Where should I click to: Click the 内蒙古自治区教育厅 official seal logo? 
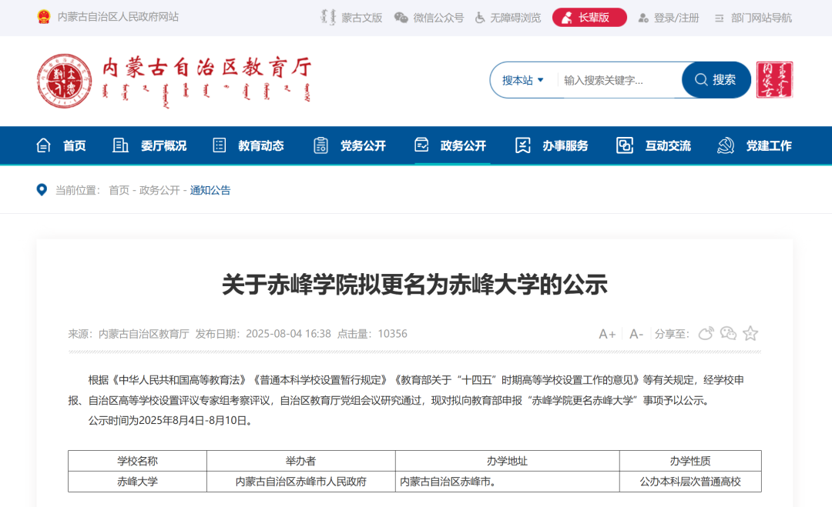(x=64, y=79)
